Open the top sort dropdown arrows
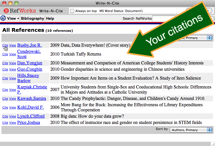The image size is (215, 146). [209, 38]
